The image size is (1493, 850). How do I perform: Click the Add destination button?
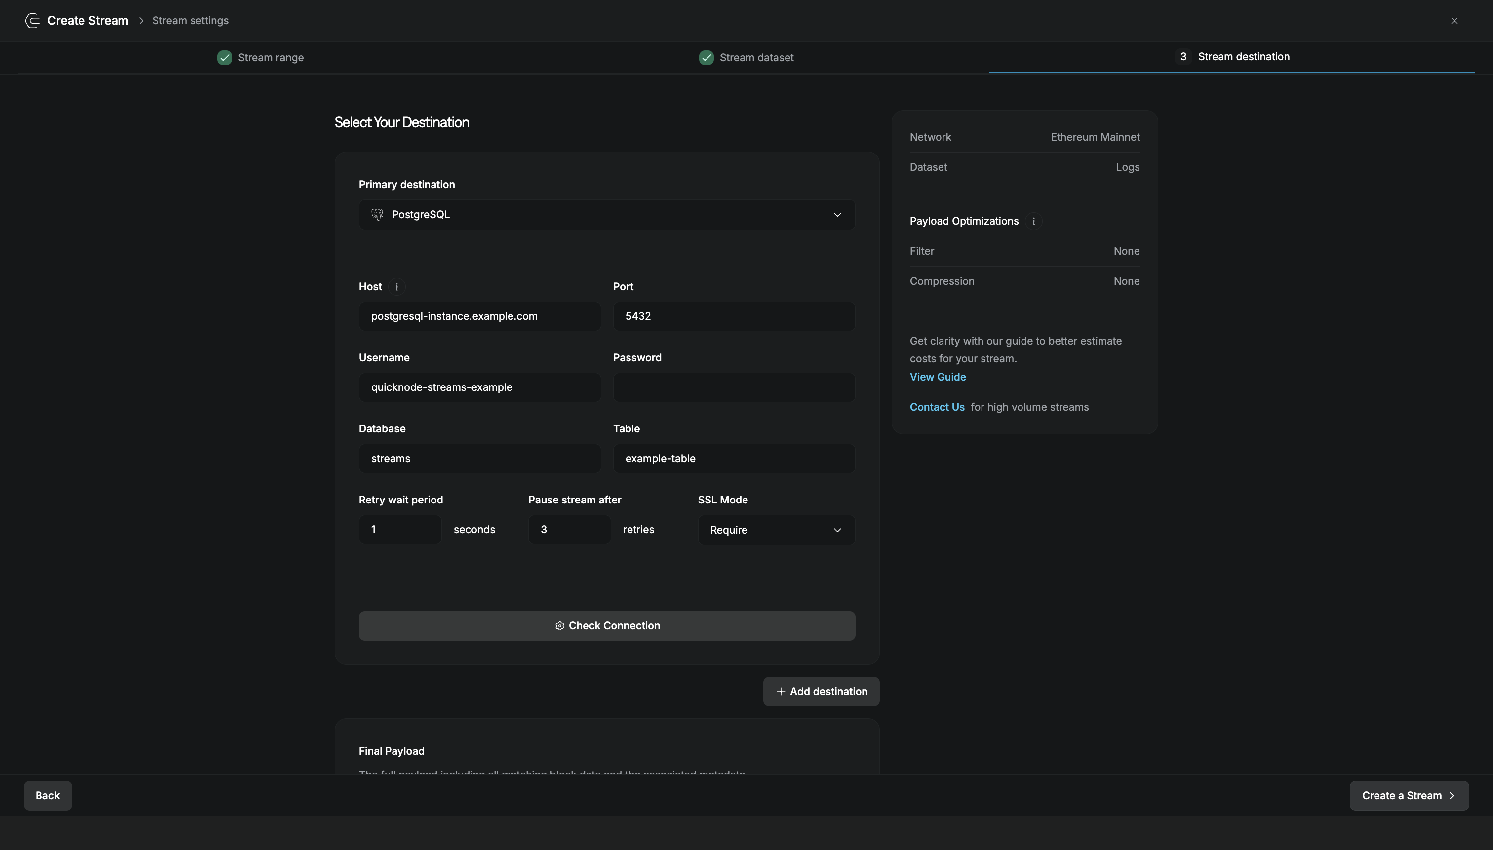tap(821, 691)
